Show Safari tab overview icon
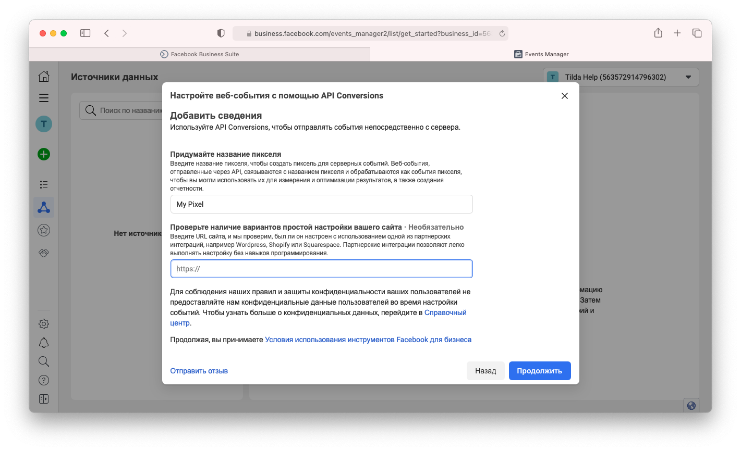This screenshot has width=741, height=451. coord(697,33)
